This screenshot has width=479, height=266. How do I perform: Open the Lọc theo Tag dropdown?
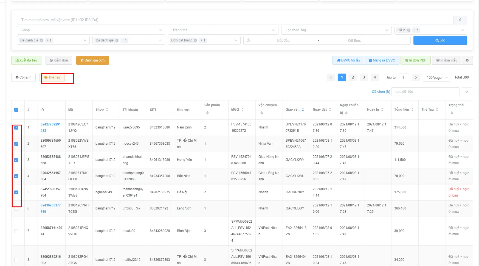[x=336, y=30]
